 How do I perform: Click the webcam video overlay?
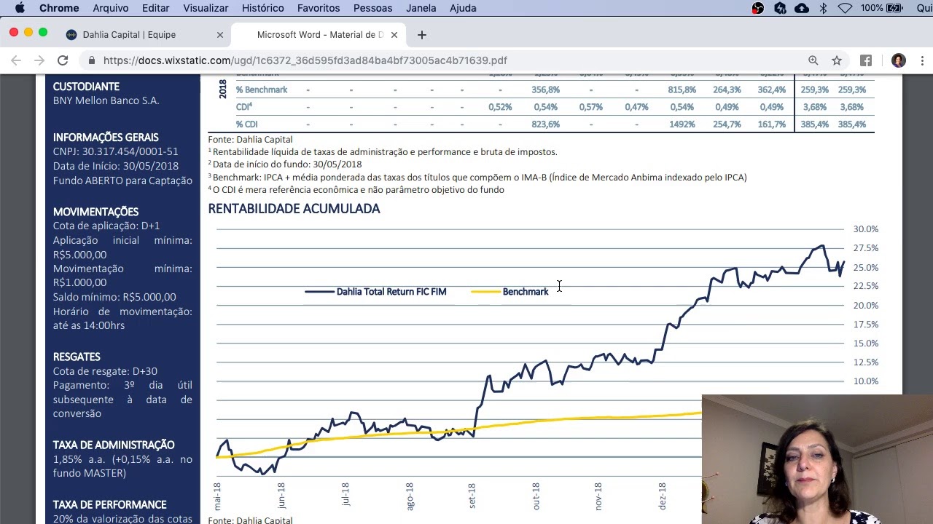pyautogui.click(x=817, y=459)
